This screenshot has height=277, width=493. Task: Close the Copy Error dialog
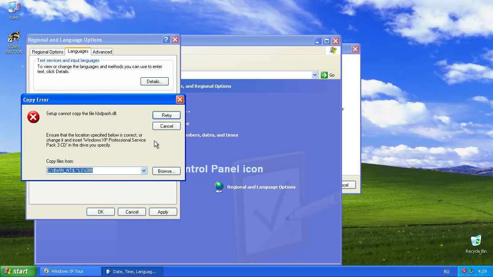click(180, 100)
